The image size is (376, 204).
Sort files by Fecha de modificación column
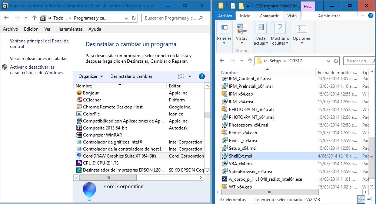tap(338, 72)
